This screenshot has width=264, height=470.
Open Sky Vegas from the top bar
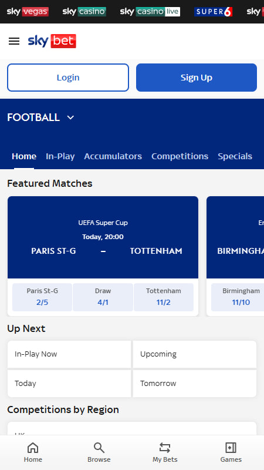[x=28, y=12]
